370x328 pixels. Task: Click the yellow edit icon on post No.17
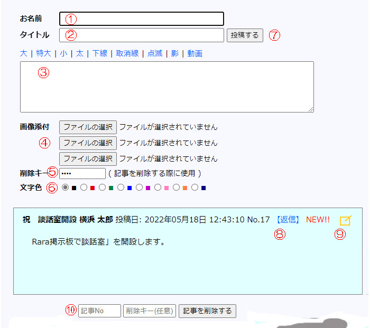(346, 220)
